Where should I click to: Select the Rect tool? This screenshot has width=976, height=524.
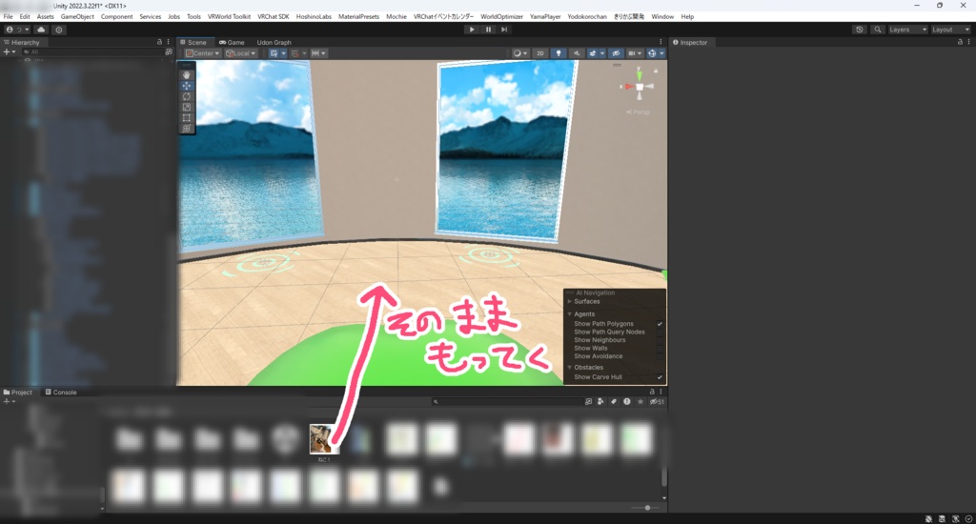pyautogui.click(x=186, y=117)
